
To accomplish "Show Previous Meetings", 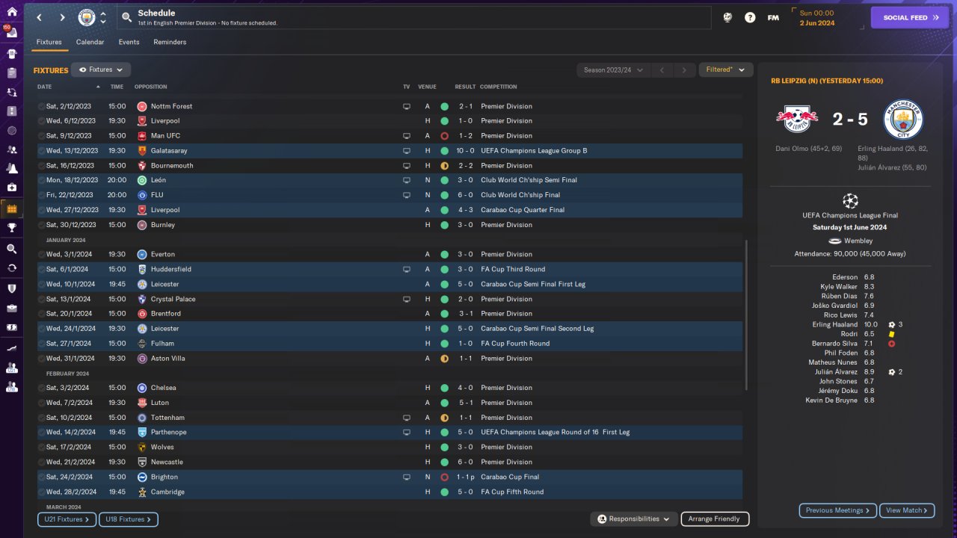I will (x=838, y=510).
